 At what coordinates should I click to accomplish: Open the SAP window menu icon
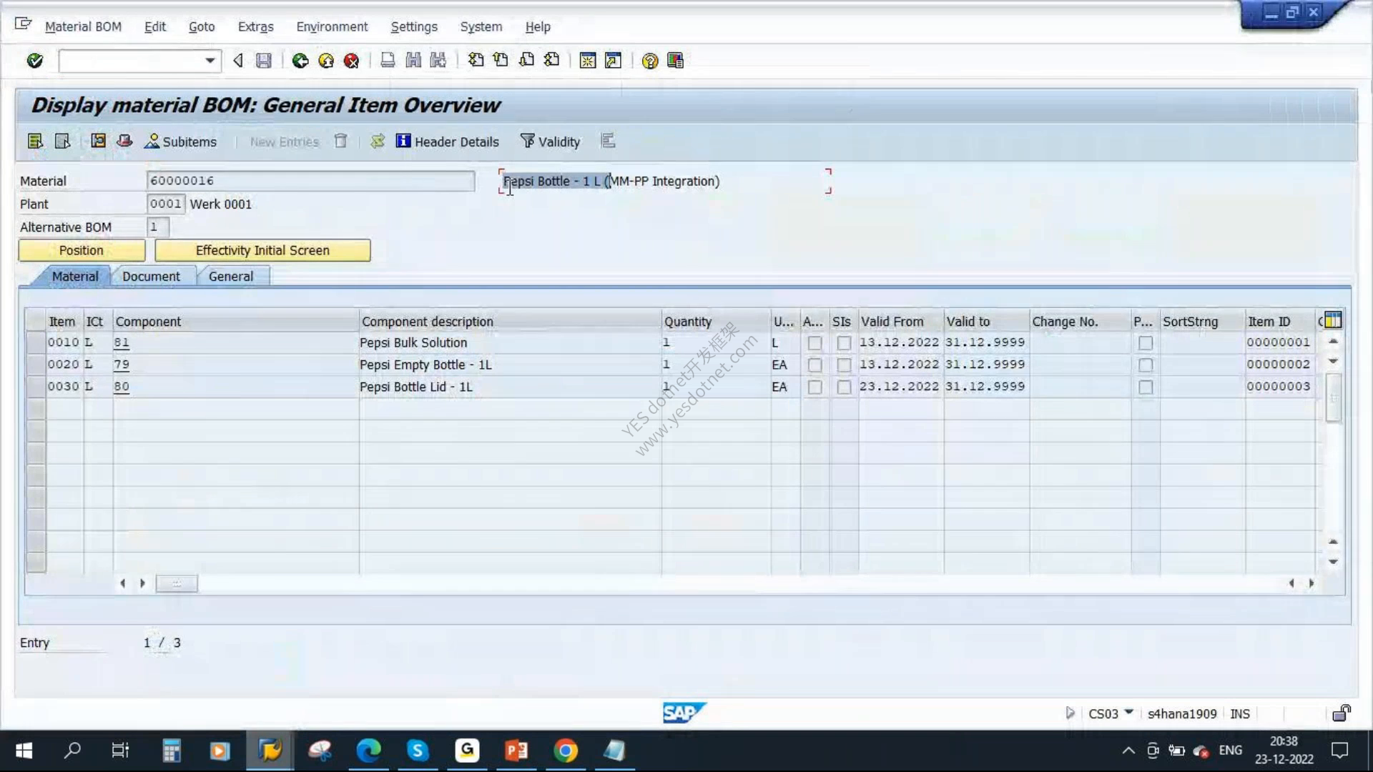[x=23, y=24]
